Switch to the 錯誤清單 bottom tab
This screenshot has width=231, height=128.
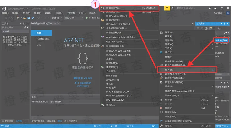point(51,121)
